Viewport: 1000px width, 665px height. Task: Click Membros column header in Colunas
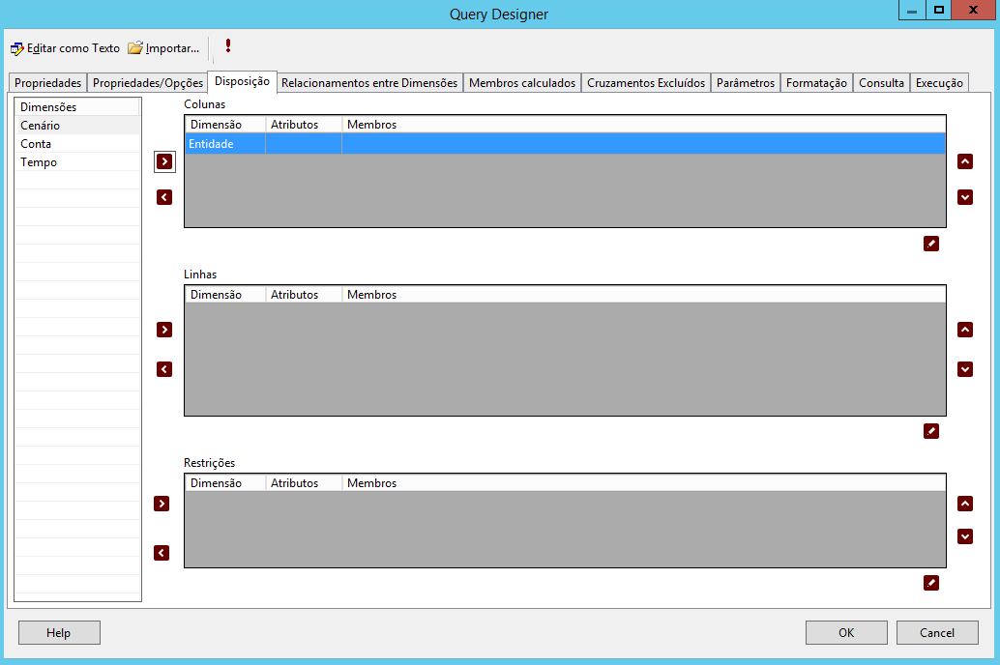643,125
